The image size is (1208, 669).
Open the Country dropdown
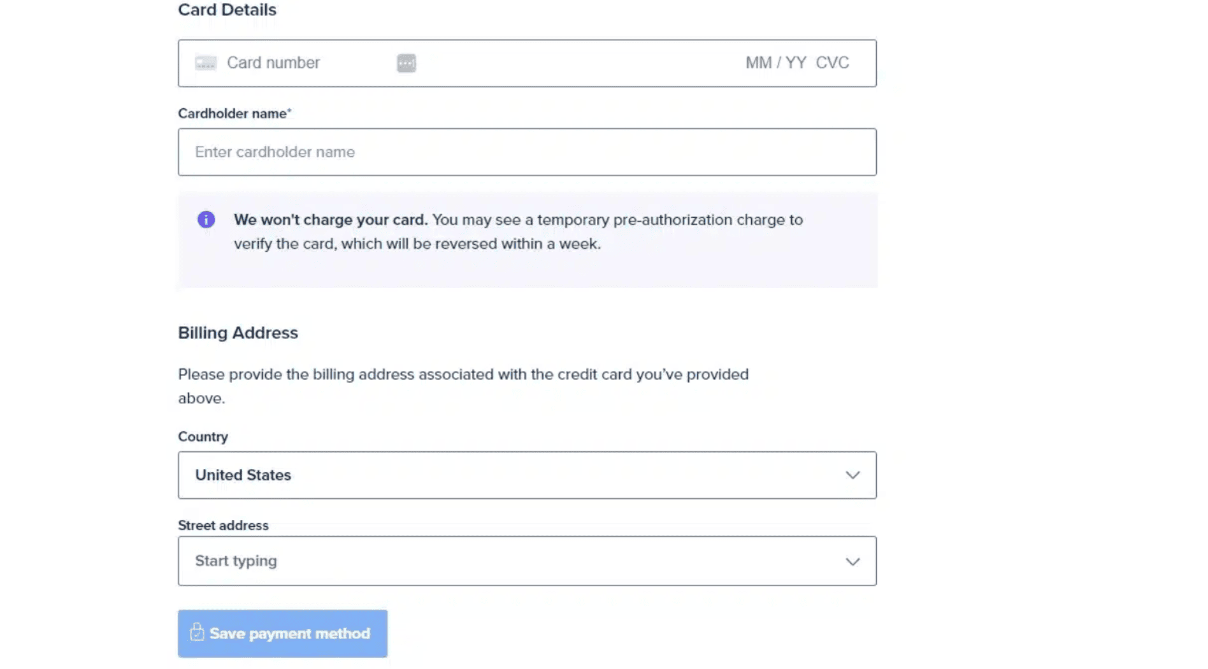click(x=527, y=475)
